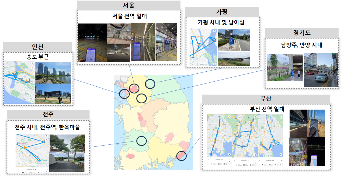
Task: Click the 서울 header label
Action: pos(129,5)
